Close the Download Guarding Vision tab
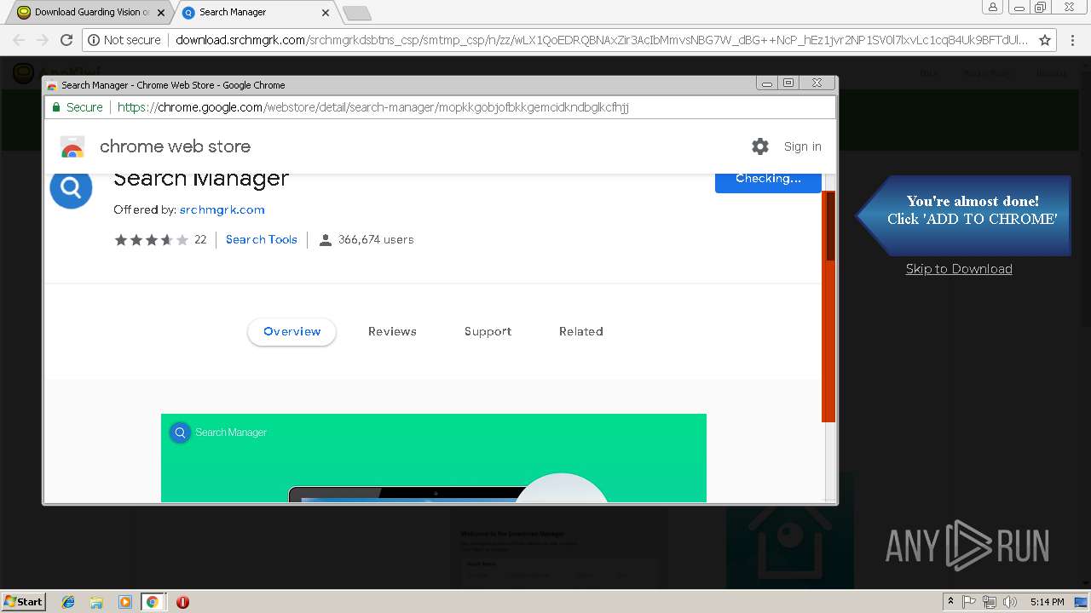This screenshot has height=613, width=1091. click(161, 13)
